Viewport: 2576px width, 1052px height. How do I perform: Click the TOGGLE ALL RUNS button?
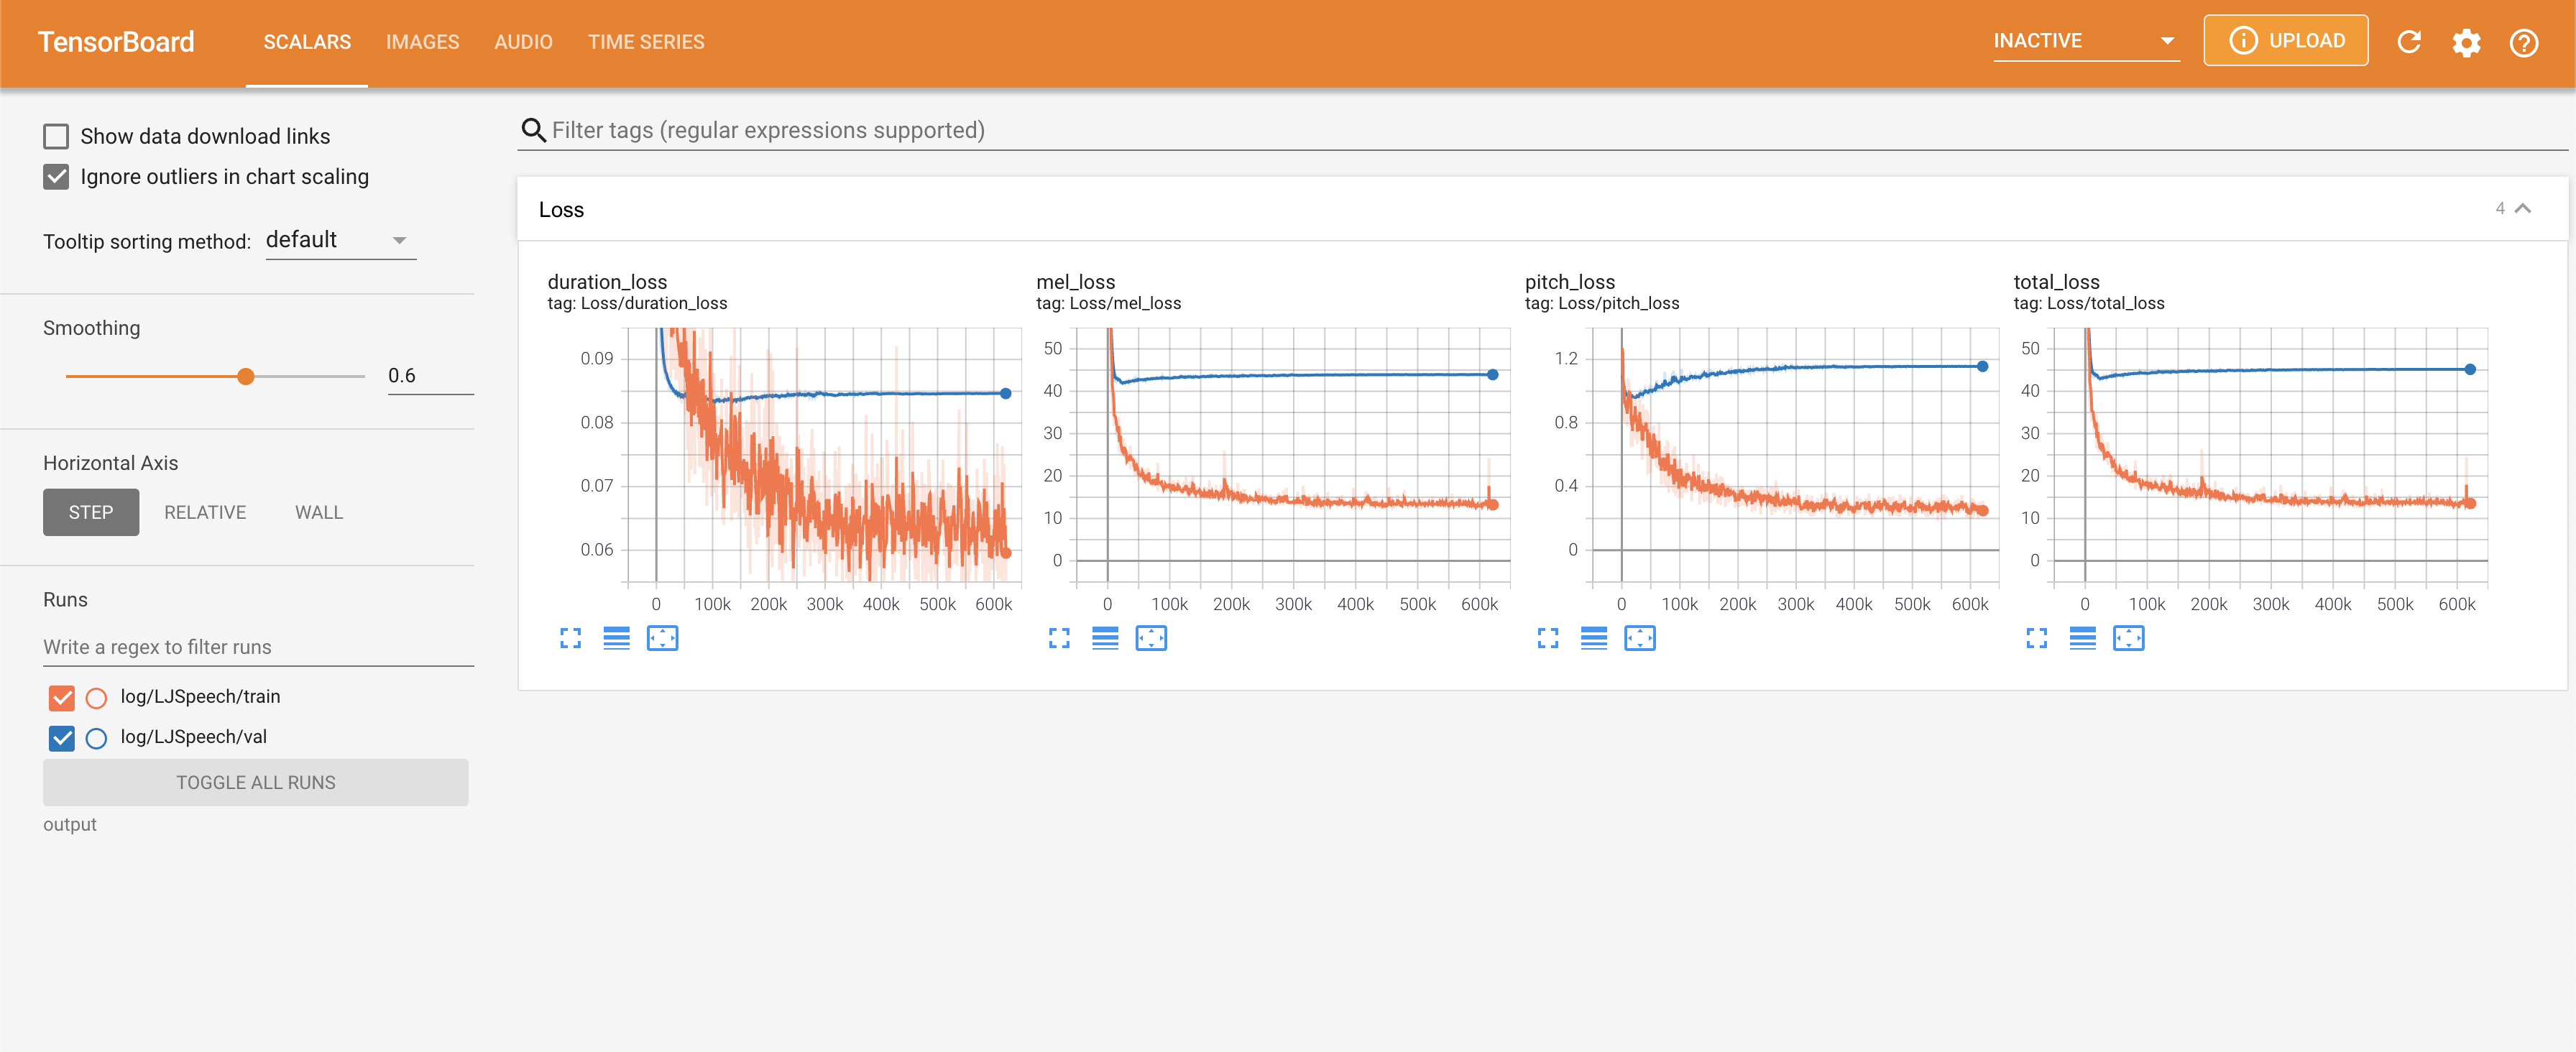click(255, 782)
